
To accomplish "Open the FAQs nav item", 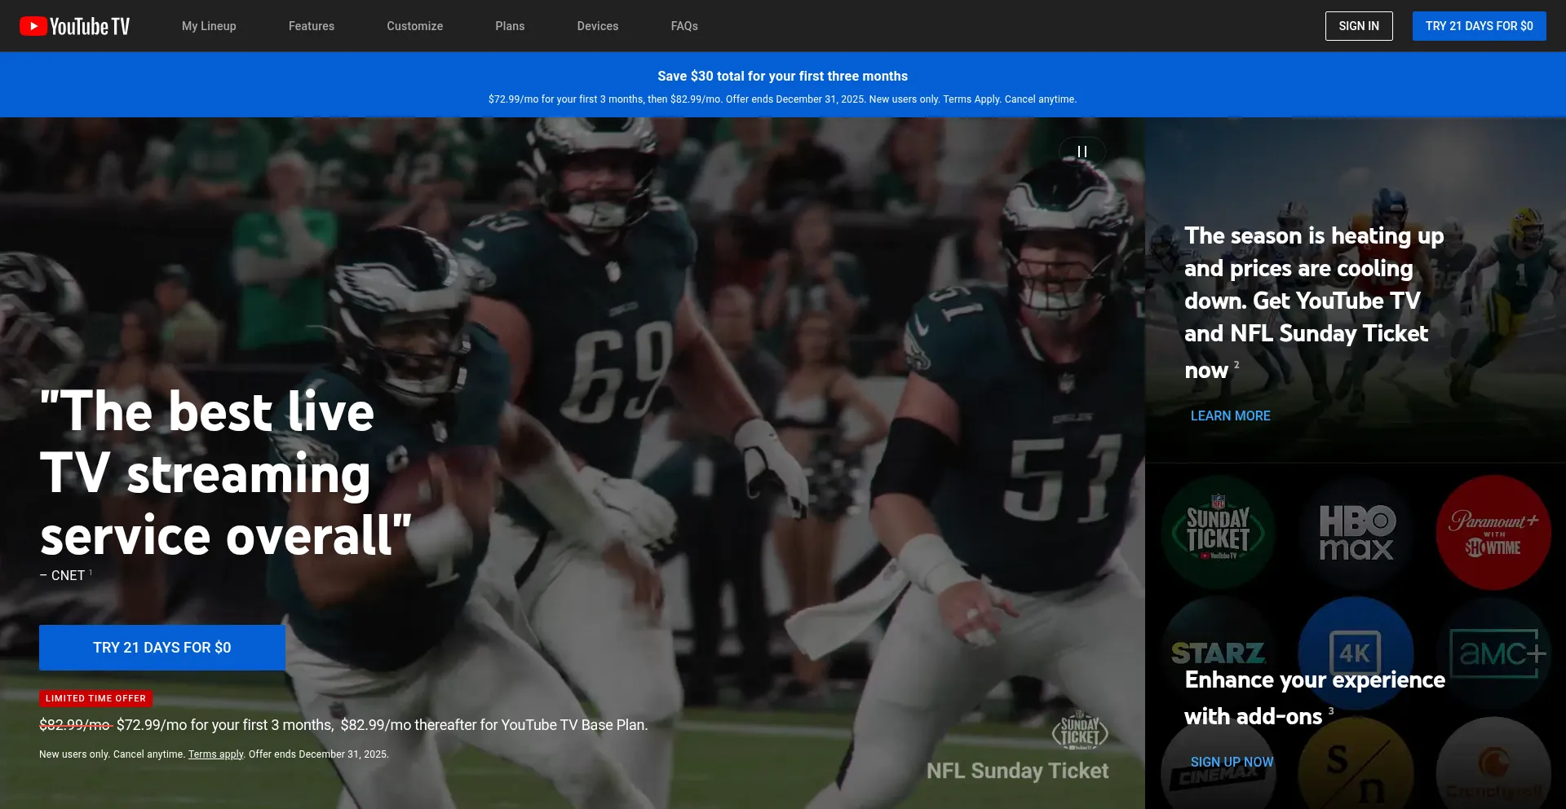I will 684,26.
